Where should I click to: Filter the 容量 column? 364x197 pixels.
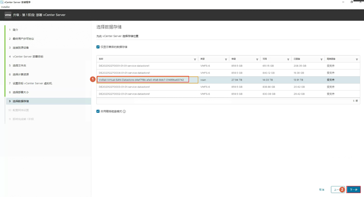point(257,60)
